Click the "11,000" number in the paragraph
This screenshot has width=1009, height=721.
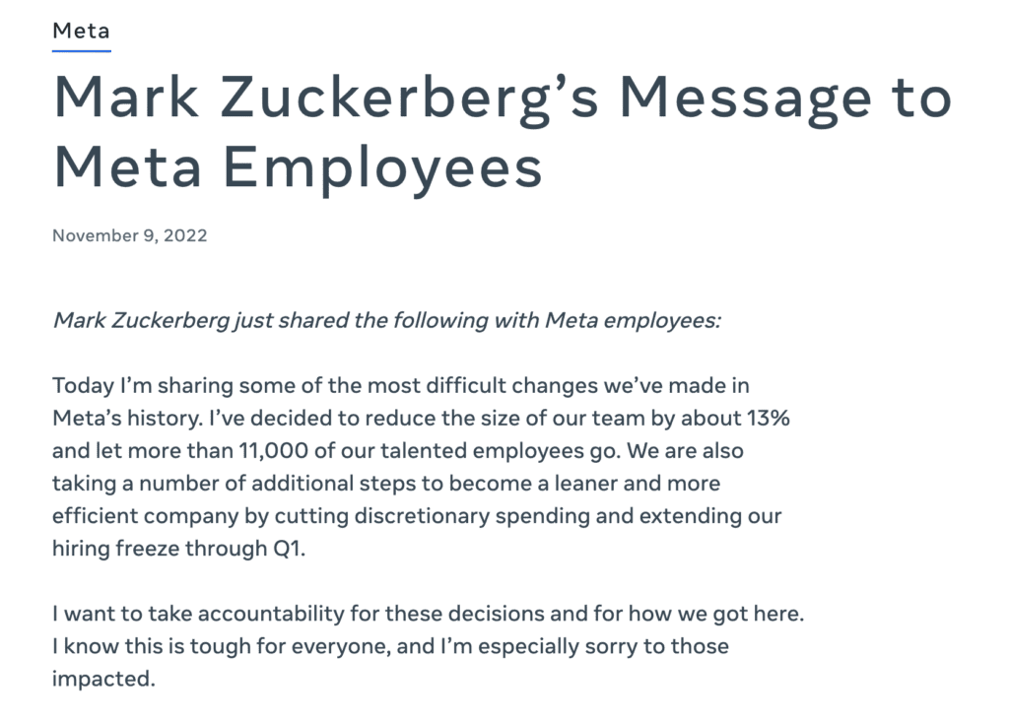coord(274,451)
